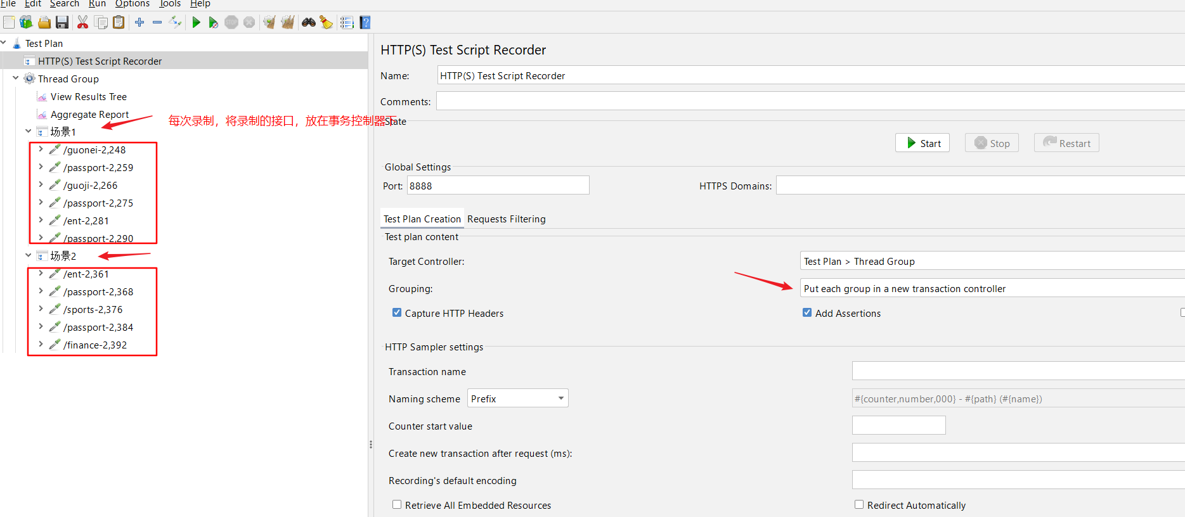
Task: Click the Paste clipboard icon
Action: click(x=119, y=23)
